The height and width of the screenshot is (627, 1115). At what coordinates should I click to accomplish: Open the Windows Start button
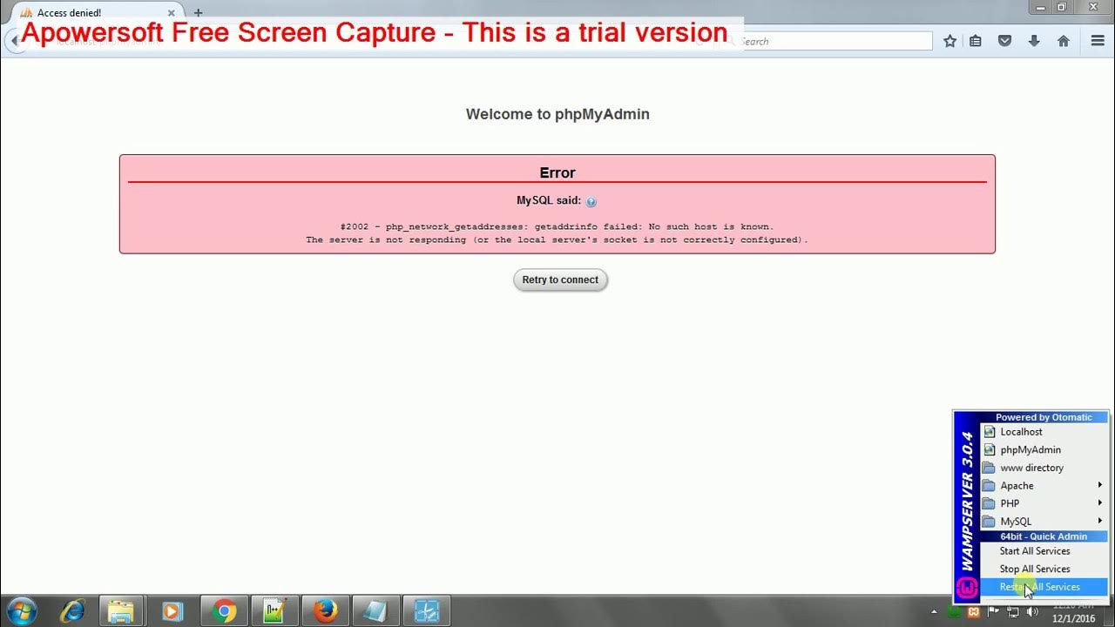(x=20, y=610)
